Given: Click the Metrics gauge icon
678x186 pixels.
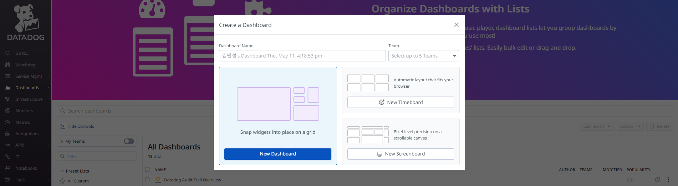Looking at the screenshot, I should [7, 122].
